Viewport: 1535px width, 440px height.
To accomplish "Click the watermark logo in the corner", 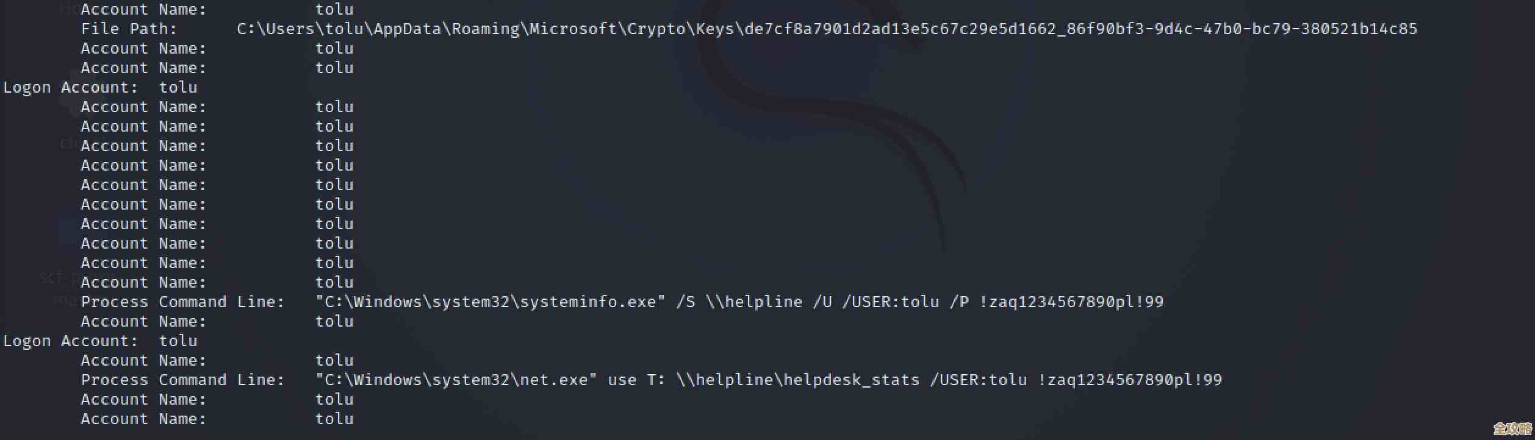I will point(1512,428).
